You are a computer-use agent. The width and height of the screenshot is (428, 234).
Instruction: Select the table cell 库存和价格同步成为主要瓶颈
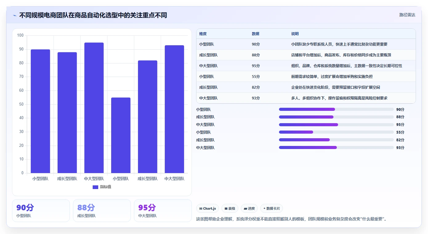coord(341,55)
